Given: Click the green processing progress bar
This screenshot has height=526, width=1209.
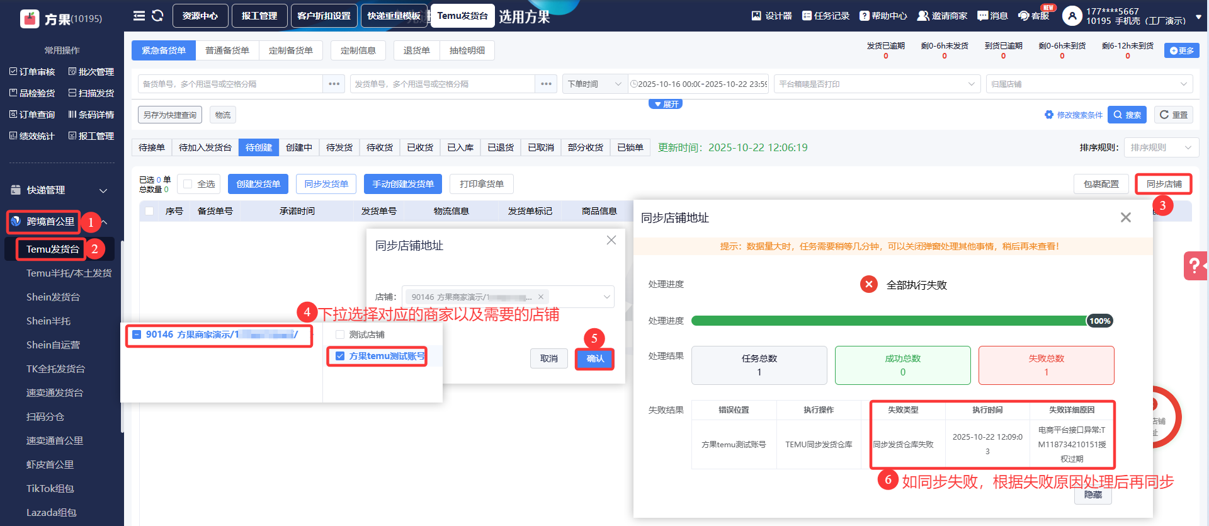Looking at the screenshot, I should 888,321.
